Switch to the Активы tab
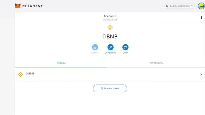Viewport: 205px width, 115px height. 61,63
